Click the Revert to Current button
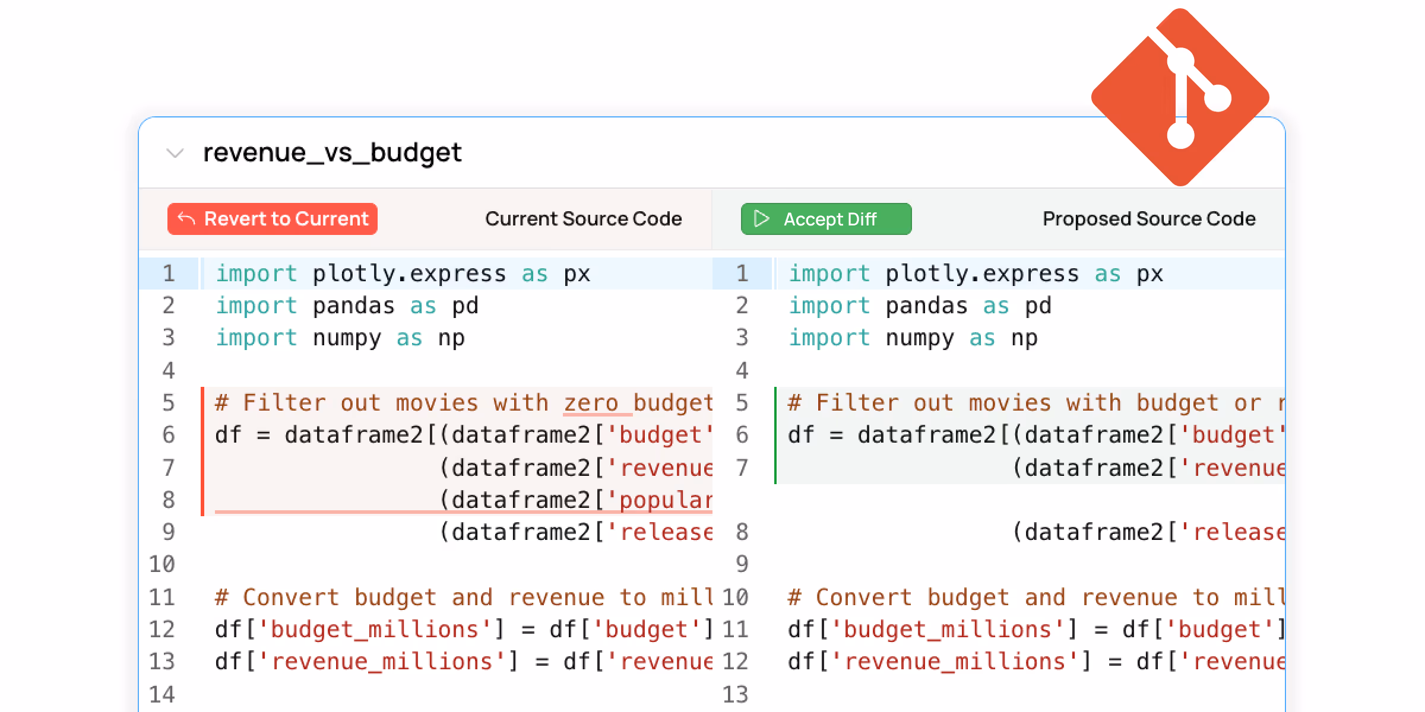Image resolution: width=1425 pixels, height=712 pixels. (273, 219)
